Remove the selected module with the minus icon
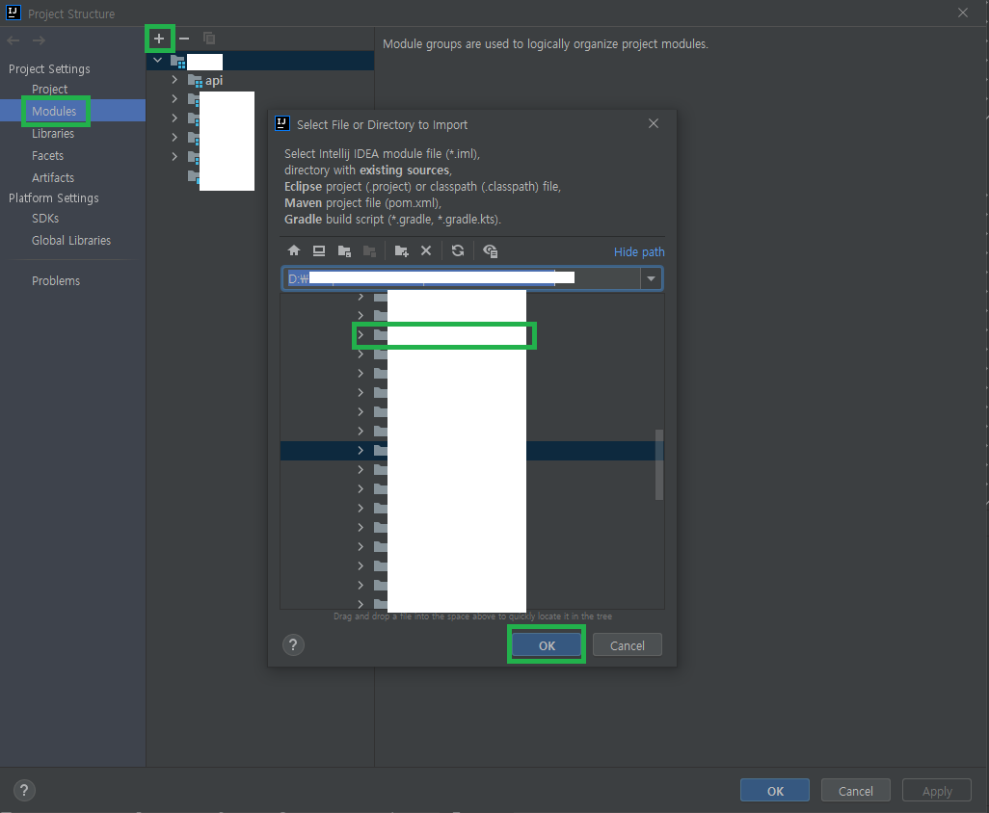989x813 pixels. click(184, 39)
